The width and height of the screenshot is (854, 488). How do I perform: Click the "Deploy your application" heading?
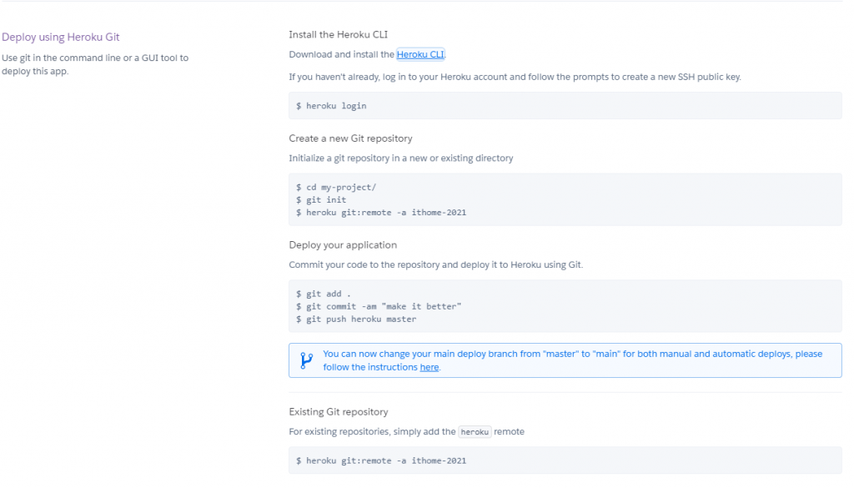pyautogui.click(x=343, y=245)
